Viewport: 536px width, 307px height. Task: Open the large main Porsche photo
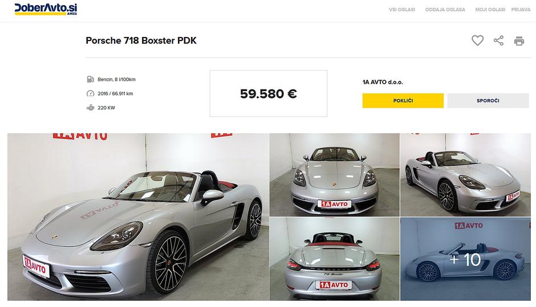coord(138,217)
